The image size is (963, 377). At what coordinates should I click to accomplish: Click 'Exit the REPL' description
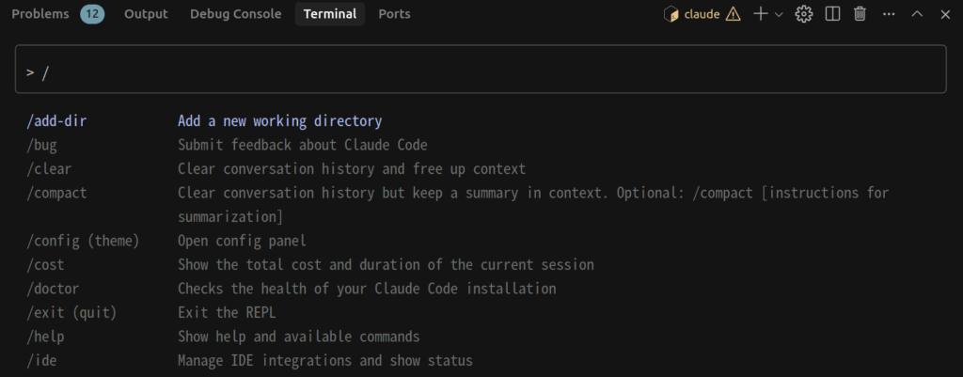227,312
